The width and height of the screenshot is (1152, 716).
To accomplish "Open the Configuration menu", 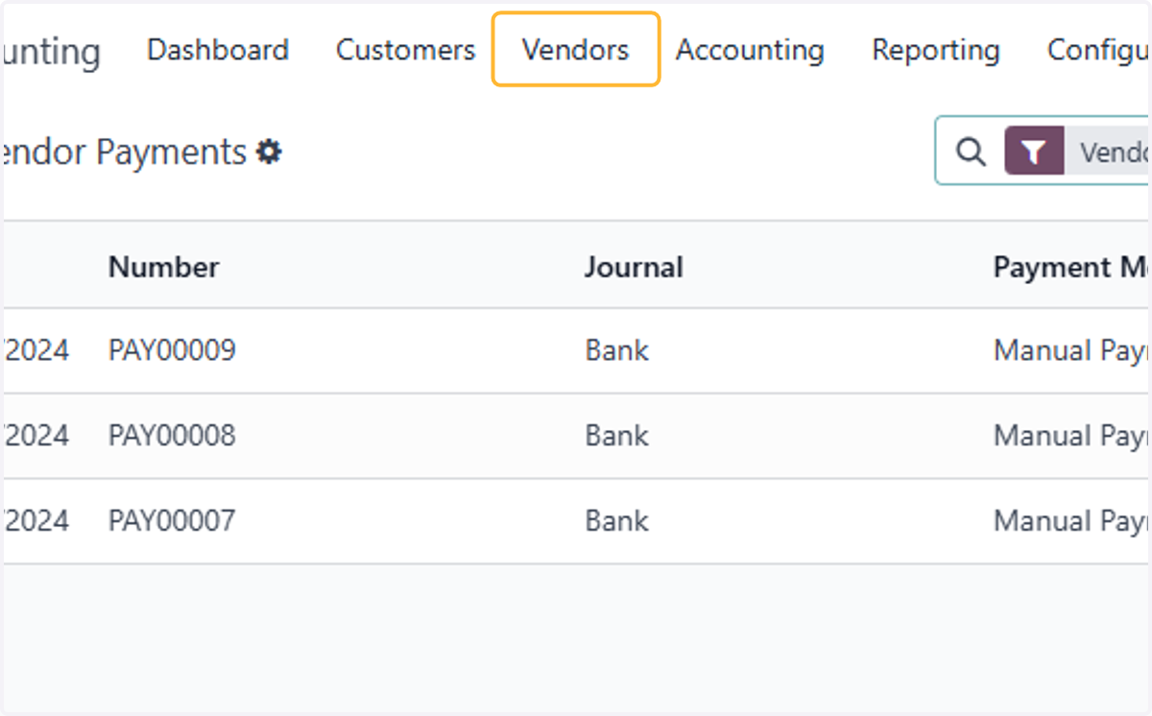I will point(1098,50).
